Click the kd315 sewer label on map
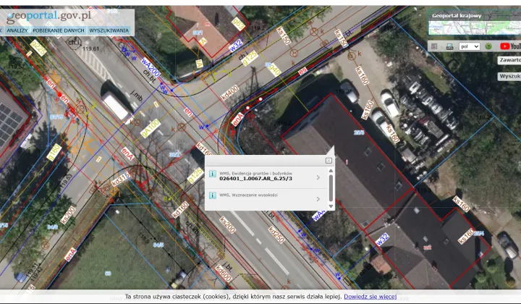521x304 pixels. (x=121, y=180)
